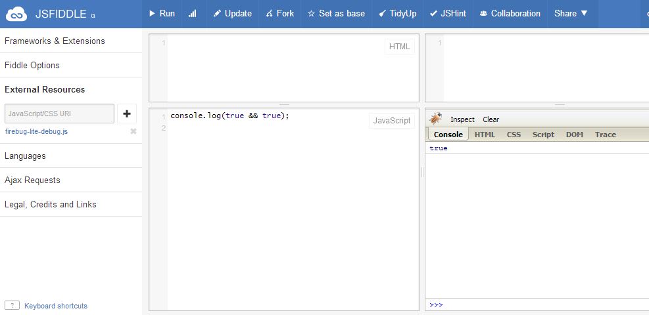Click Inspect in Firebug Lite
The height and width of the screenshot is (315, 649).
[462, 119]
